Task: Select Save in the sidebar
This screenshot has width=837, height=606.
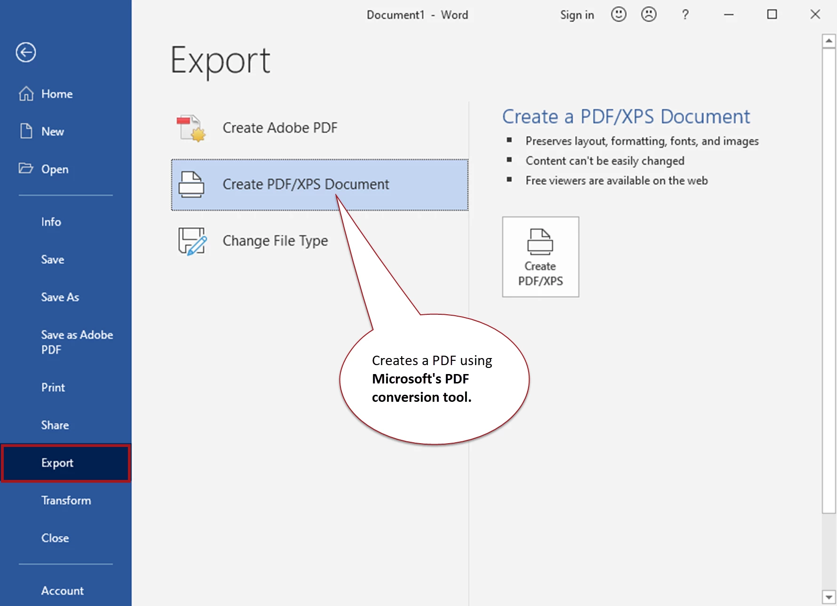Action: coord(53,259)
